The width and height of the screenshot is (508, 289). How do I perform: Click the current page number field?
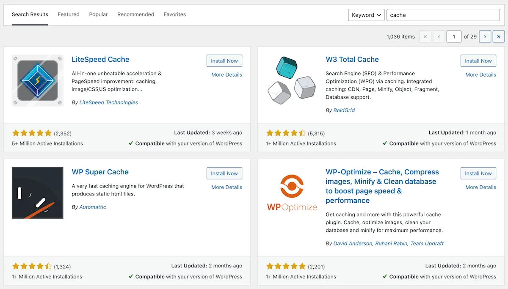[454, 36]
